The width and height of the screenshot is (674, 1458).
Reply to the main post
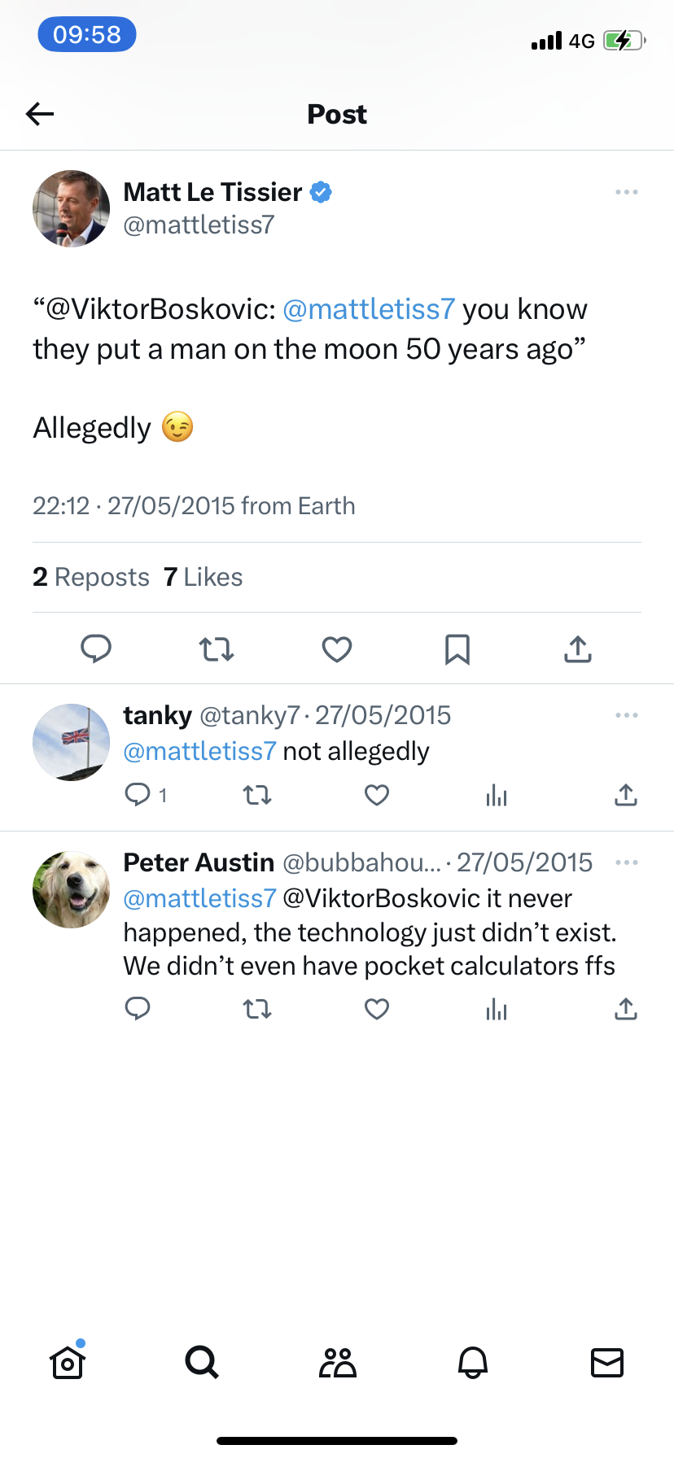pyautogui.click(x=96, y=649)
